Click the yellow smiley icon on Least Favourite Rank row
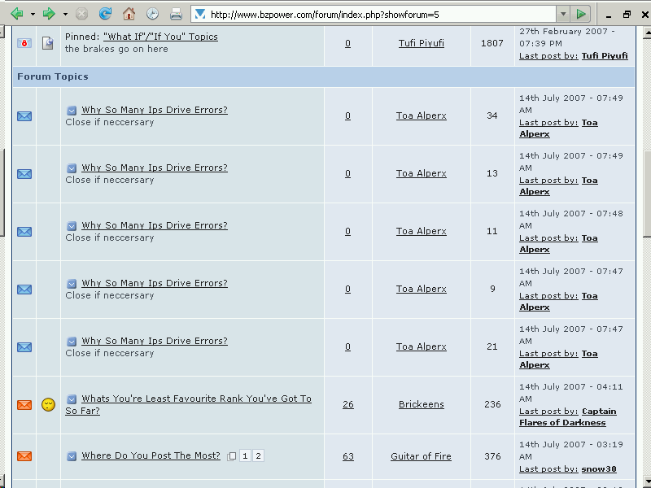Image resolution: width=651 pixels, height=488 pixels. click(x=48, y=404)
